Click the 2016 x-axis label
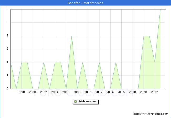This screenshot has height=118, width=171. click(121, 92)
